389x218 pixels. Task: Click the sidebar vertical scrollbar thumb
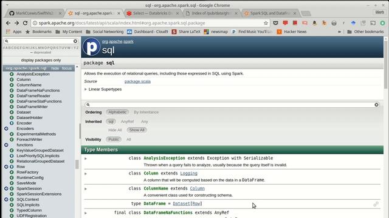coord(77,164)
